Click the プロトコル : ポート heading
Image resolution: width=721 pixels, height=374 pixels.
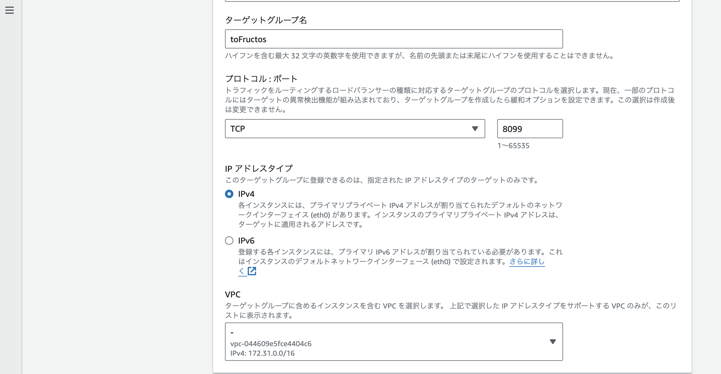coord(261,79)
